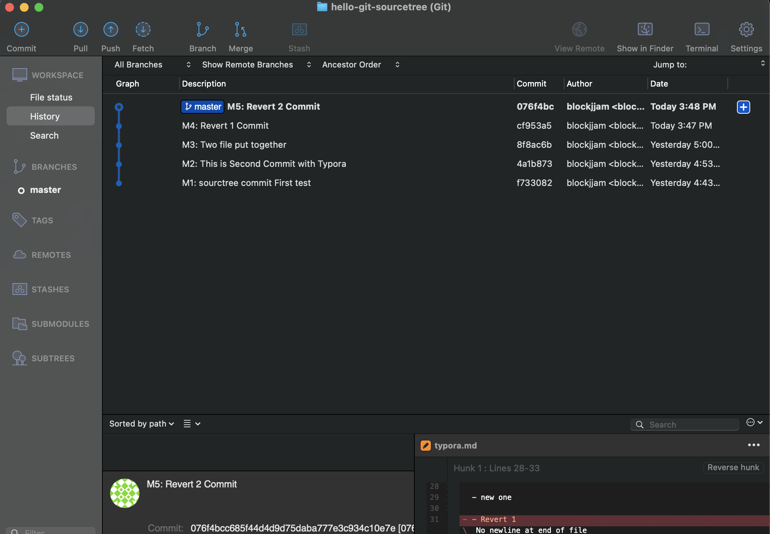Push changes using Push icon
Screen dimensions: 770x534
pyautogui.click(x=110, y=30)
